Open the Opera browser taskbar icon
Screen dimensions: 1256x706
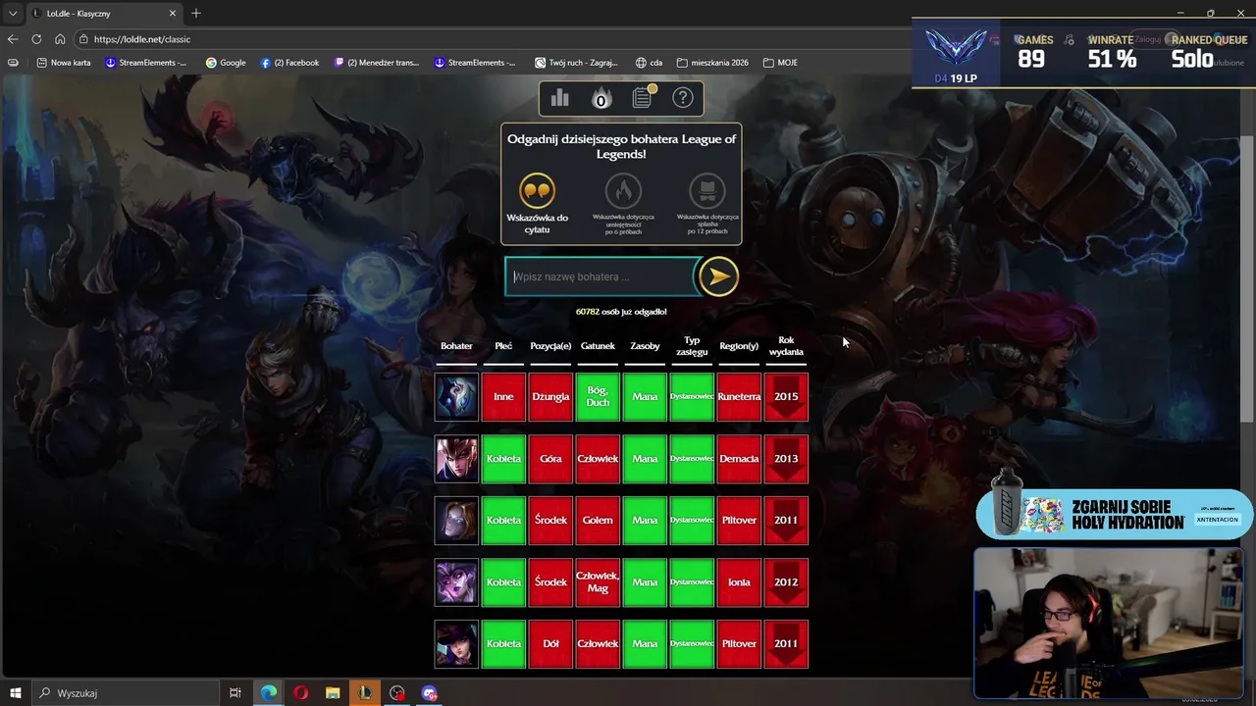300,693
